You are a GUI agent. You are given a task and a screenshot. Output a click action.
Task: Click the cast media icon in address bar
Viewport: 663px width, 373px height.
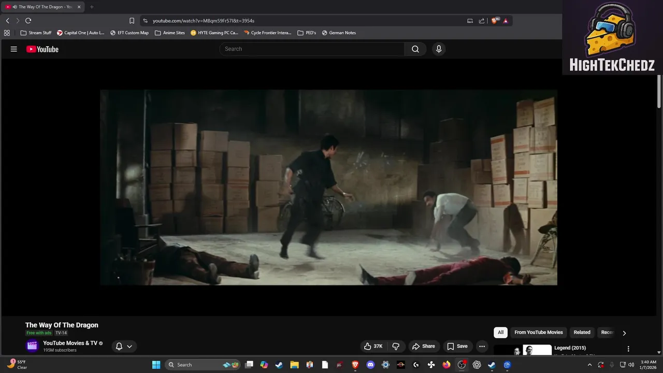point(470,21)
